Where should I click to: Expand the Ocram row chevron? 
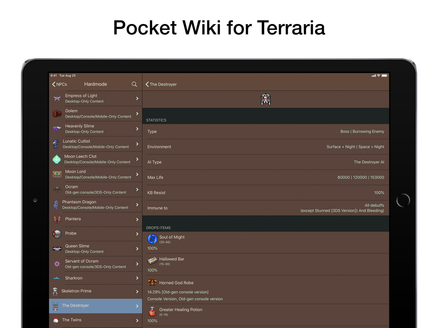[x=137, y=190]
